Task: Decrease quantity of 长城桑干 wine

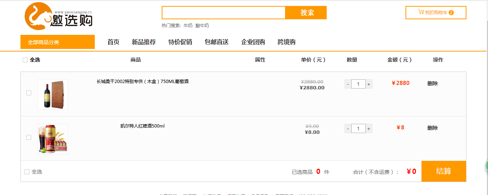Action: click(348, 84)
